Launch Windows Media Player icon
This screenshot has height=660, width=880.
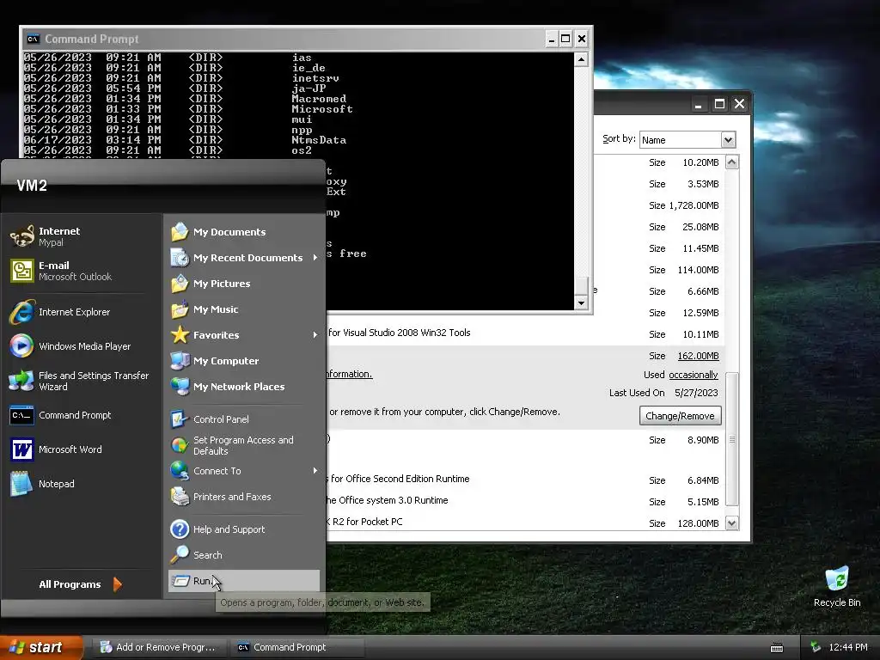(x=21, y=346)
